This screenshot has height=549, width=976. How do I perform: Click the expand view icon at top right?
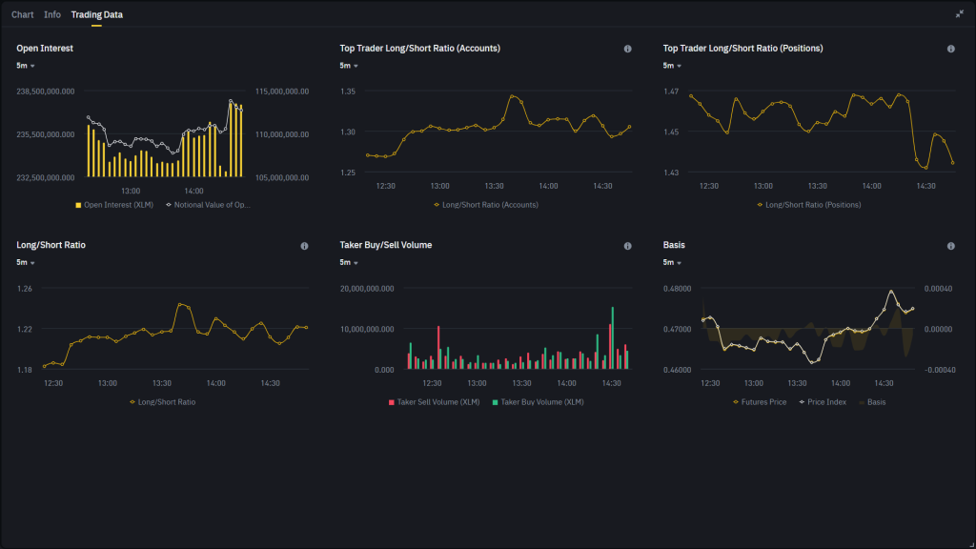point(960,13)
